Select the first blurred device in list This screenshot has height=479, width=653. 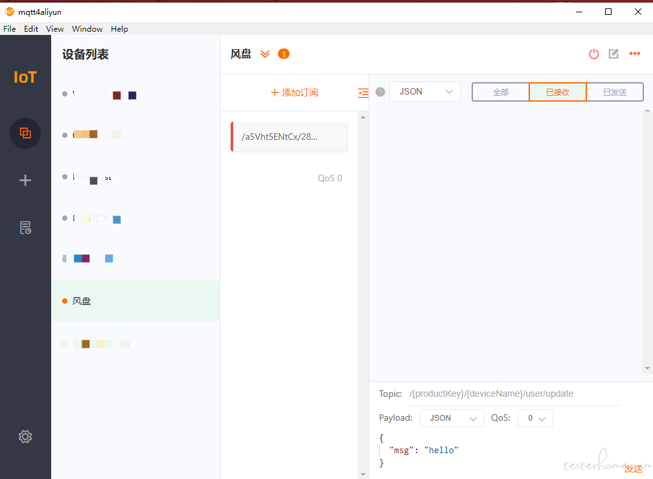point(135,94)
